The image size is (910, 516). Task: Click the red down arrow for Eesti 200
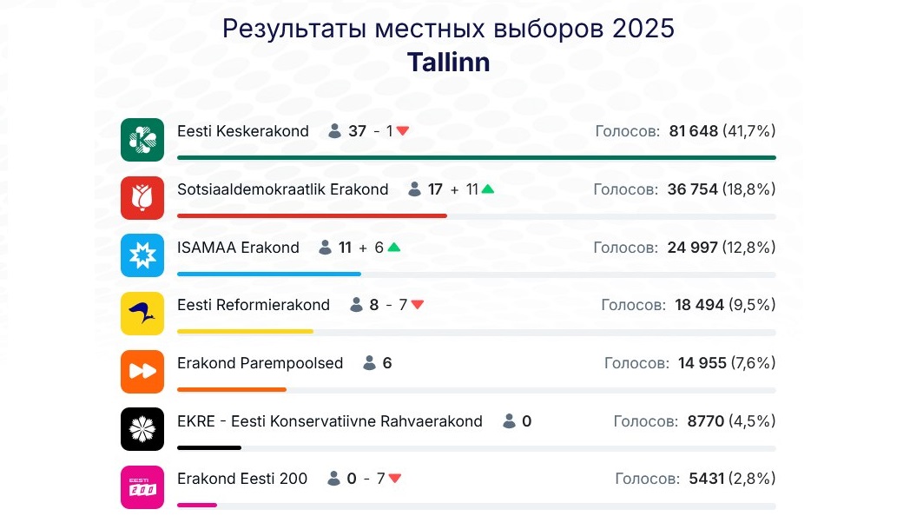tap(395, 479)
